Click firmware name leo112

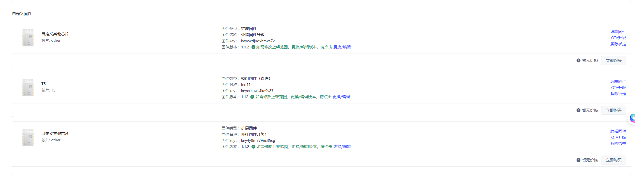pyautogui.click(x=247, y=85)
